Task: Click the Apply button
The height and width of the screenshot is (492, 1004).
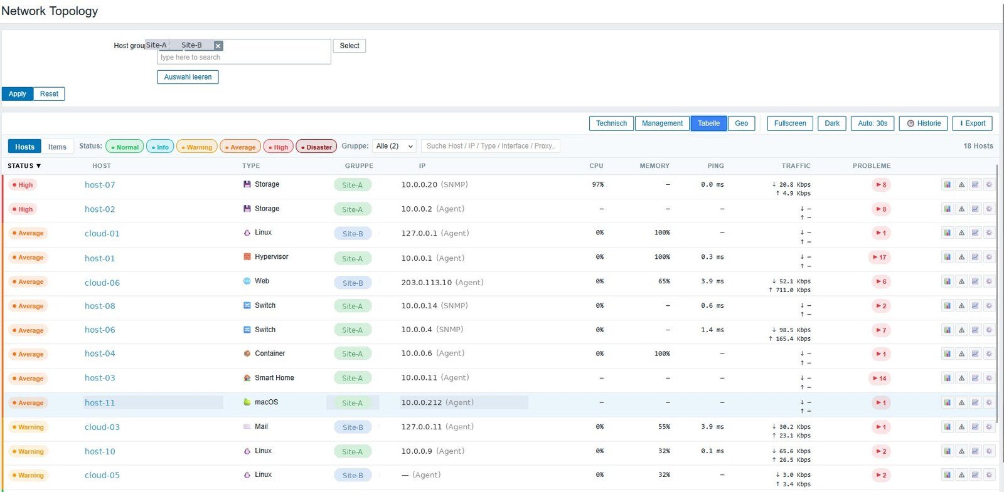Action: pyautogui.click(x=18, y=94)
